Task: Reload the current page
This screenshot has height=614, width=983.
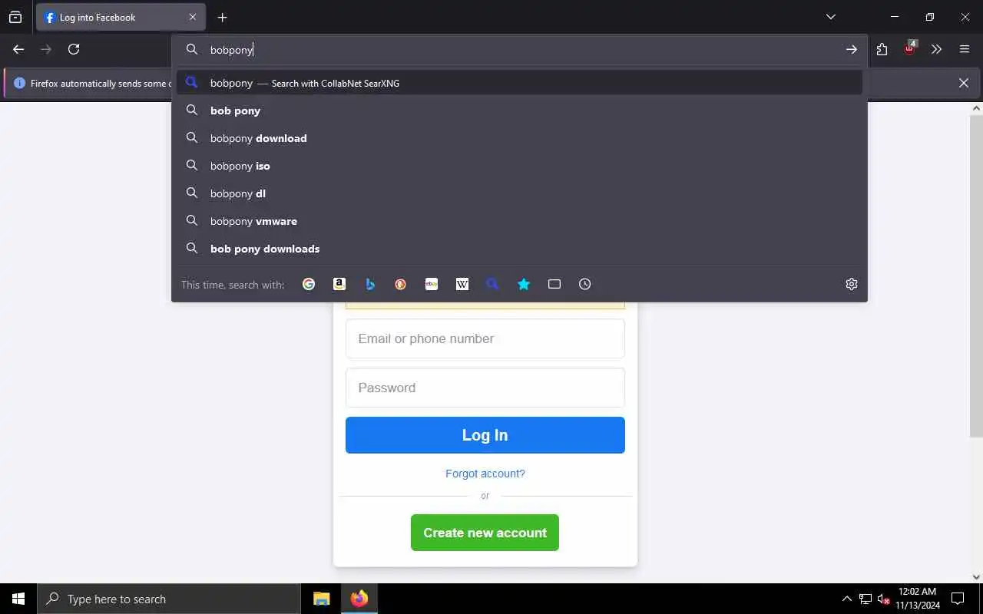Action: 74,49
